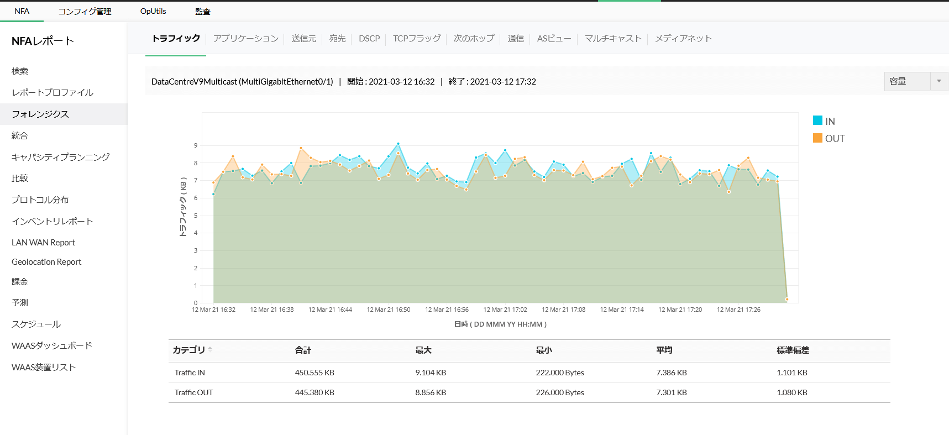Open the コンフィグ管理 top menu

(85, 12)
